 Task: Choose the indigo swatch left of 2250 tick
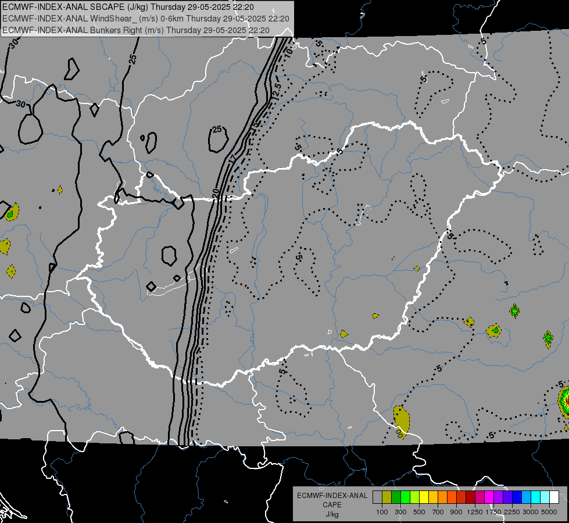coord(507,497)
